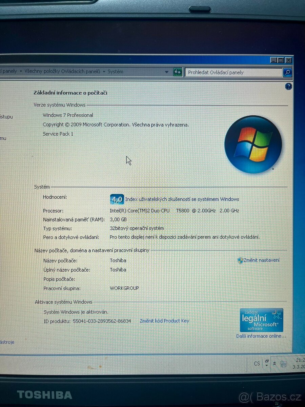This screenshot has height=407, width=305.
Task: Close the Systém window
Action: point(288,60)
